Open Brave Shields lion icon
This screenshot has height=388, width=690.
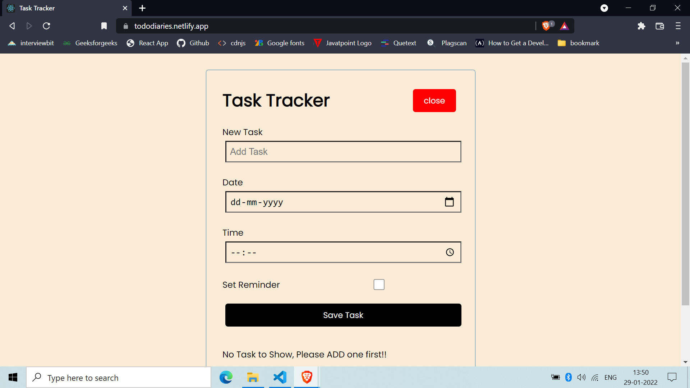click(x=546, y=26)
